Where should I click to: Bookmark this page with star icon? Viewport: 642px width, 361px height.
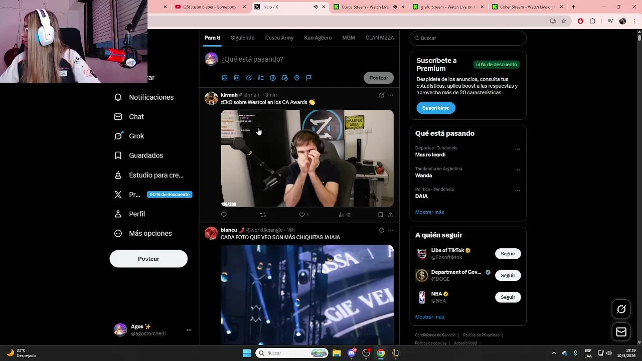564,21
